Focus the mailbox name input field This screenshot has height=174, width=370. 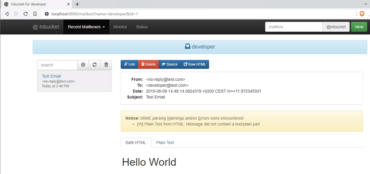click(293, 27)
